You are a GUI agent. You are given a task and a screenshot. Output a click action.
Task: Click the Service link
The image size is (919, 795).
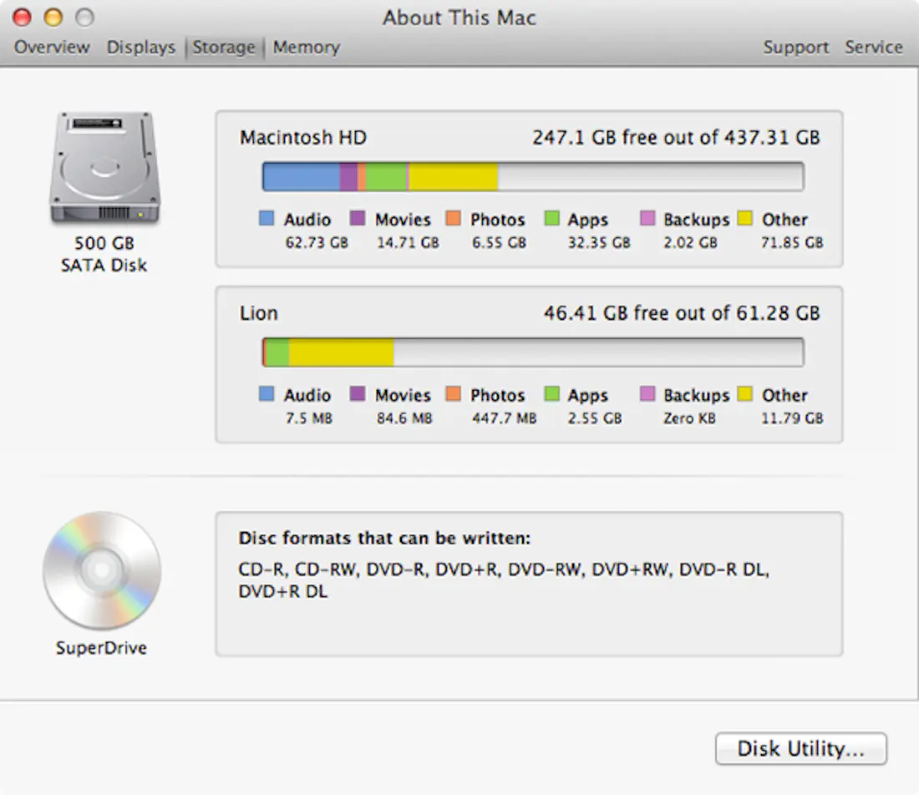coord(873,47)
